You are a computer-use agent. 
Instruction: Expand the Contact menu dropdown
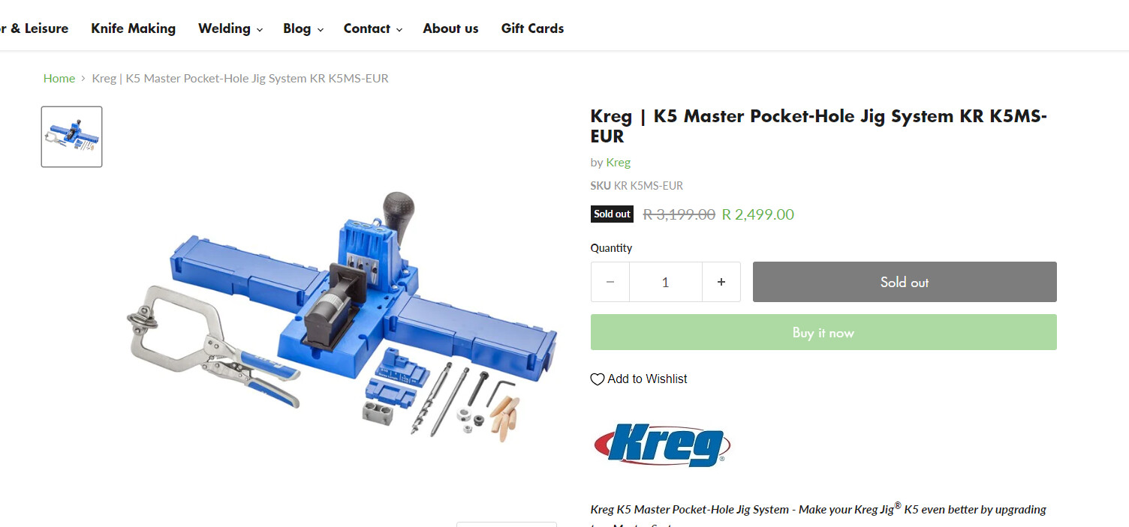[373, 28]
